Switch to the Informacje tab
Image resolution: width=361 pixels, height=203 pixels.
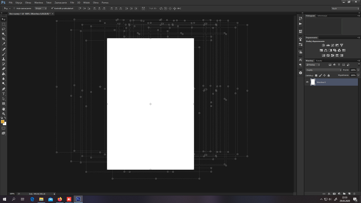tap(322, 16)
